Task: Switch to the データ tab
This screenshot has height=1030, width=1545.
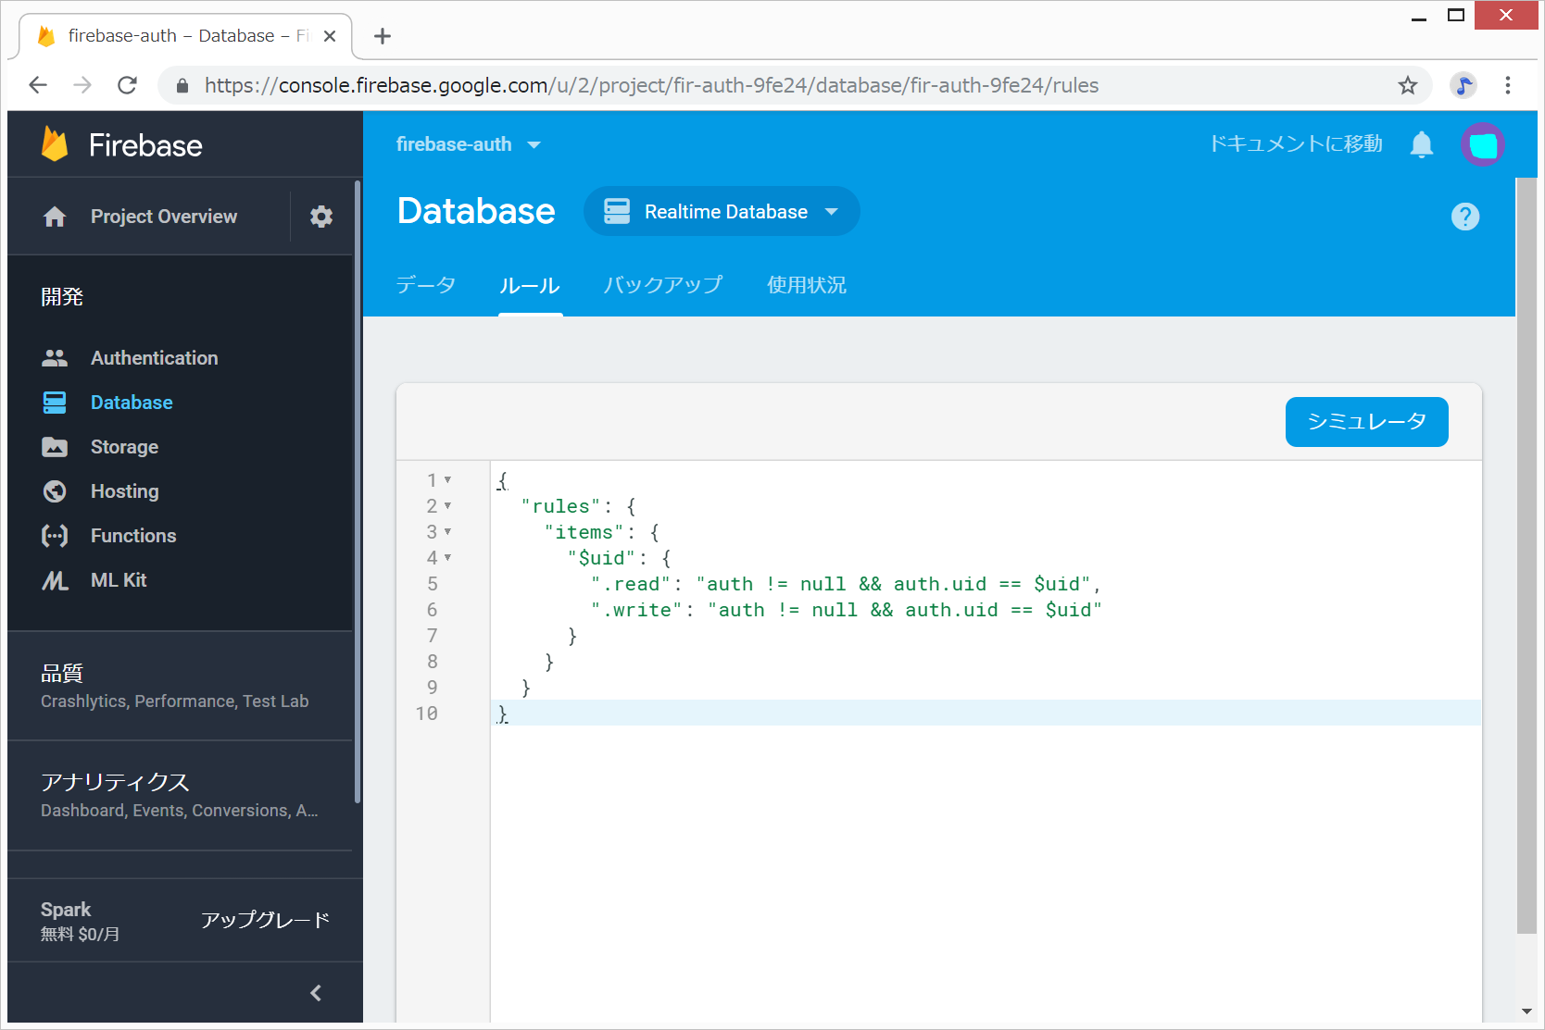Action: pos(426,285)
